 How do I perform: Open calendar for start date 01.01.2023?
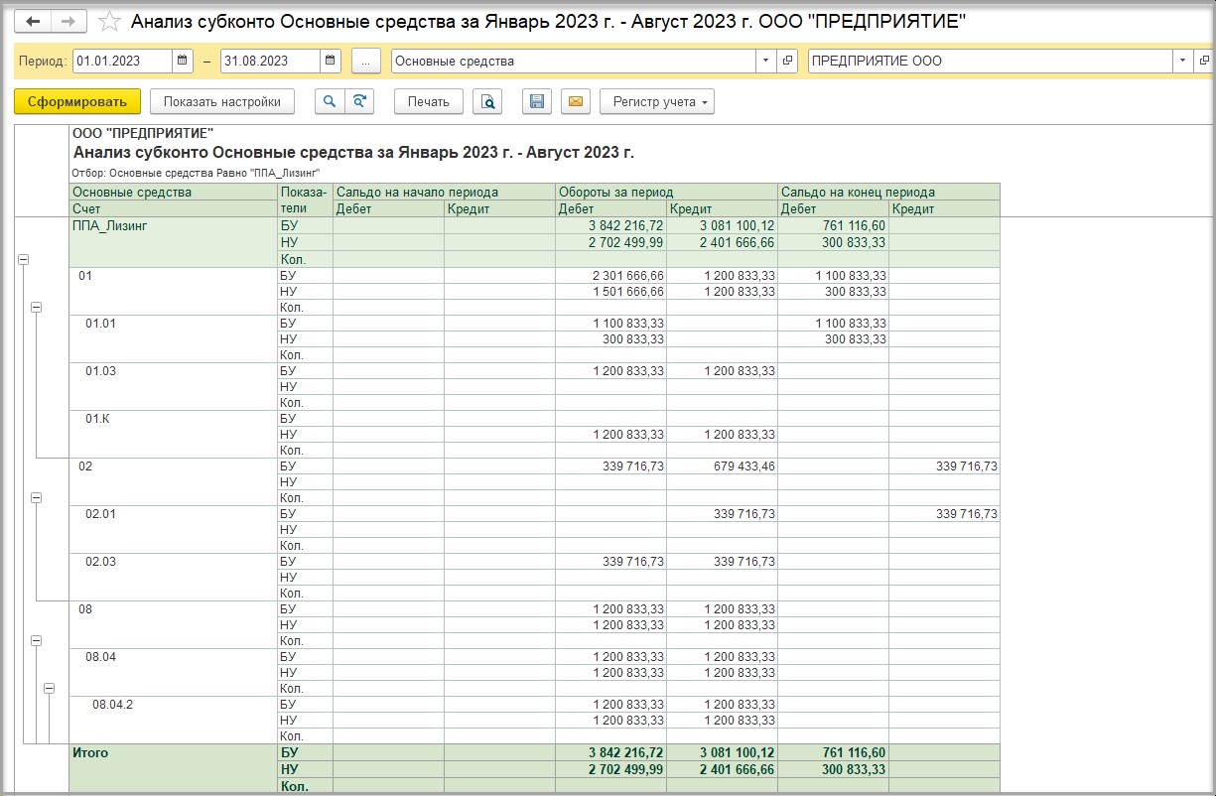point(183,61)
